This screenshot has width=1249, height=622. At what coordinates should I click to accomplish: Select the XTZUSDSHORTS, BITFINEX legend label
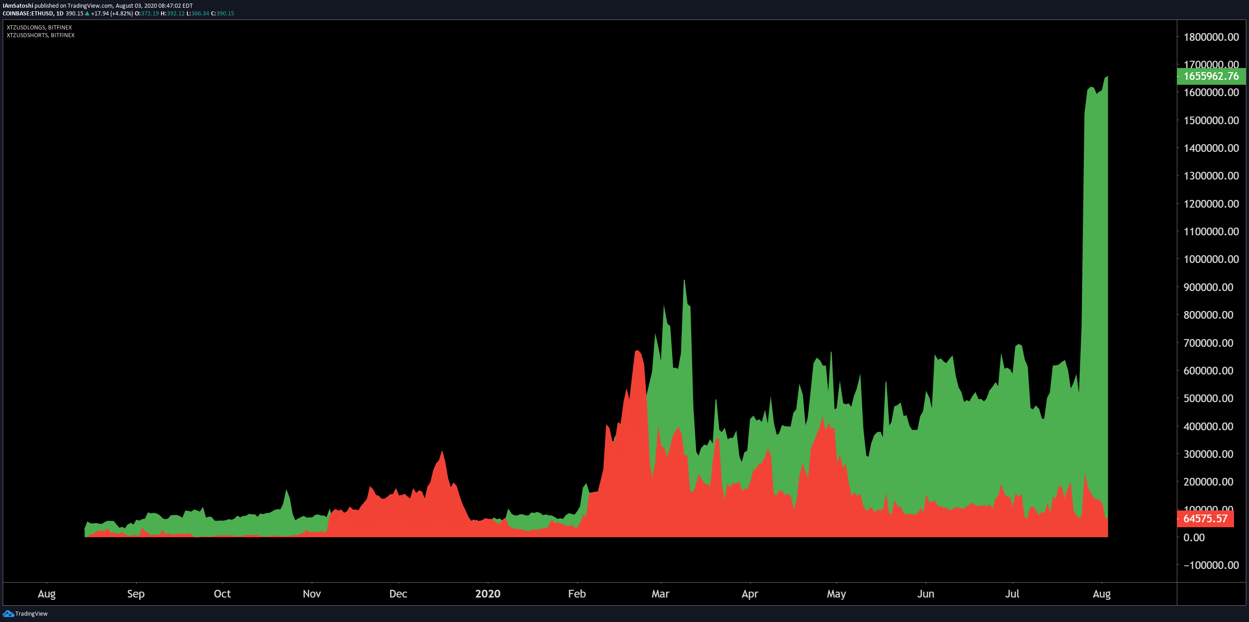(x=41, y=35)
